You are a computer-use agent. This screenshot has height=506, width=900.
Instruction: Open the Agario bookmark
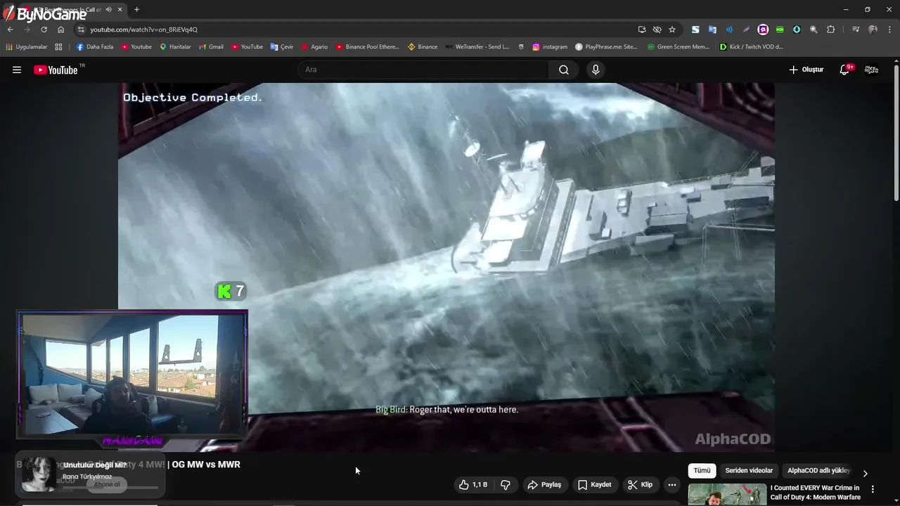point(314,47)
